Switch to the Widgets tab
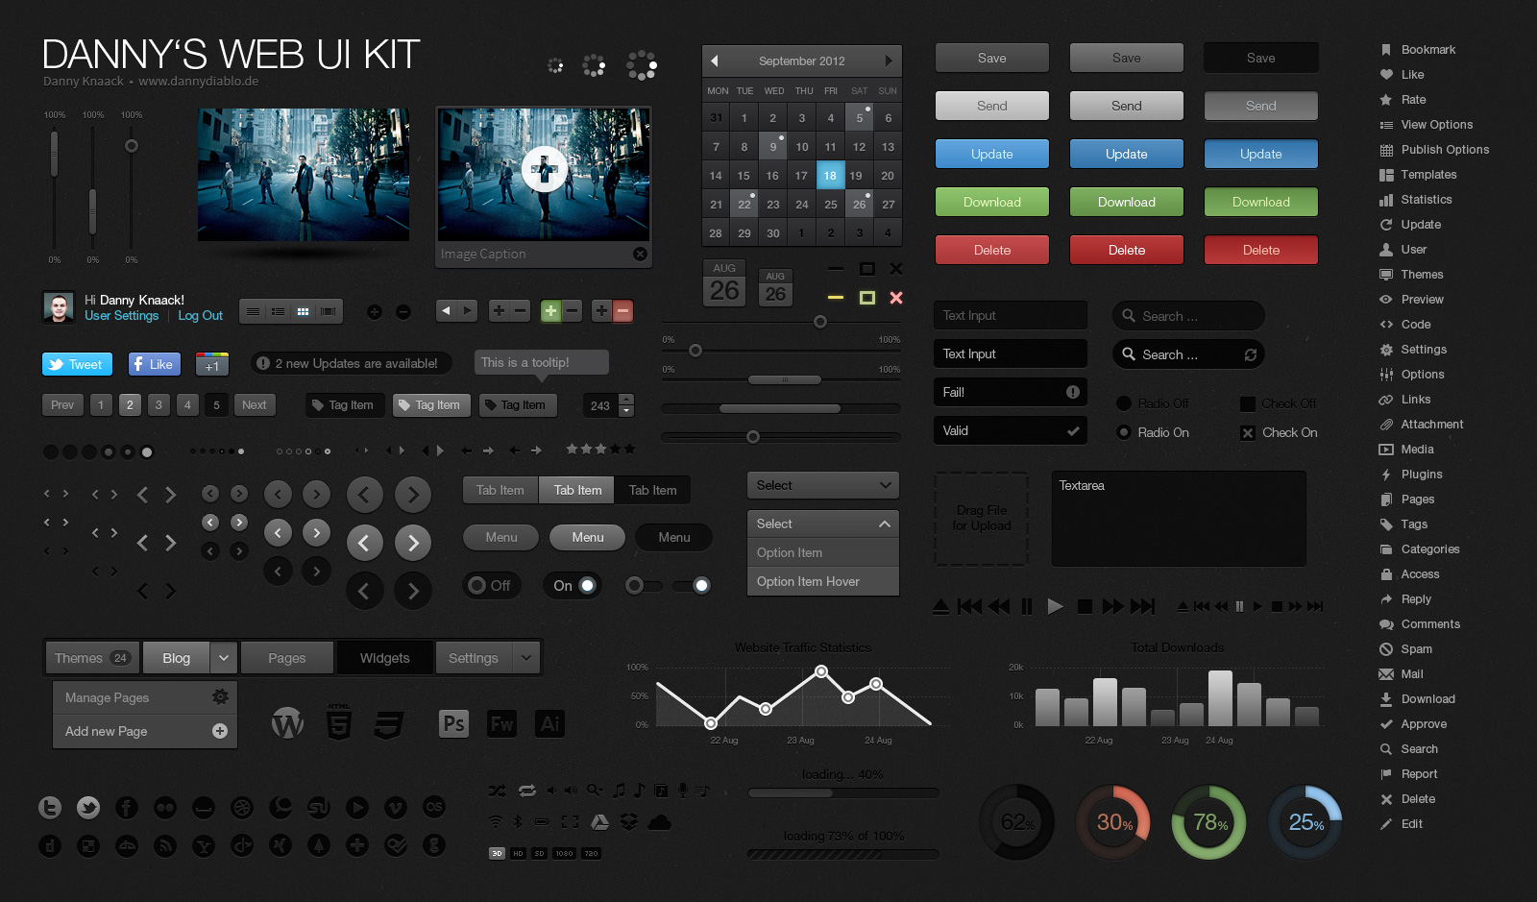The image size is (1537, 902). (x=384, y=658)
